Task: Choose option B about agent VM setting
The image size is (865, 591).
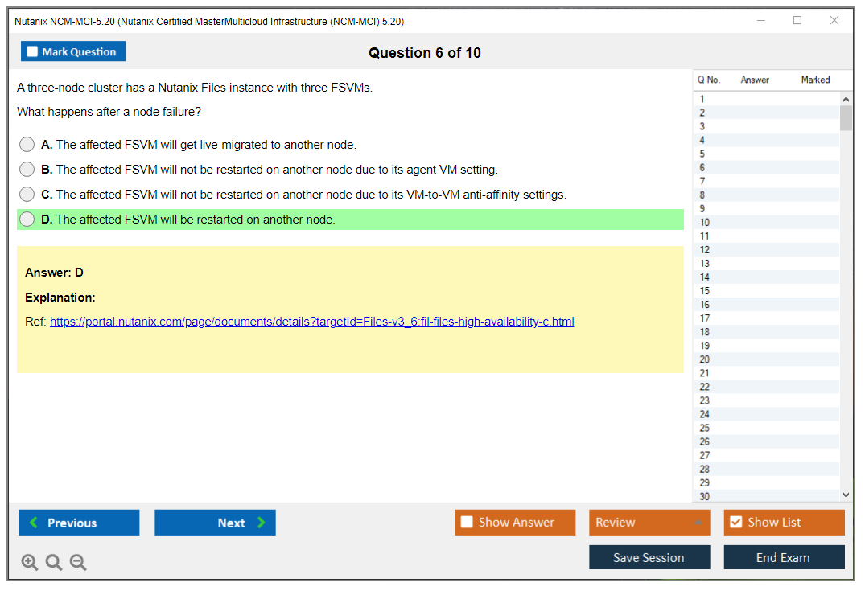Action: [x=27, y=170]
